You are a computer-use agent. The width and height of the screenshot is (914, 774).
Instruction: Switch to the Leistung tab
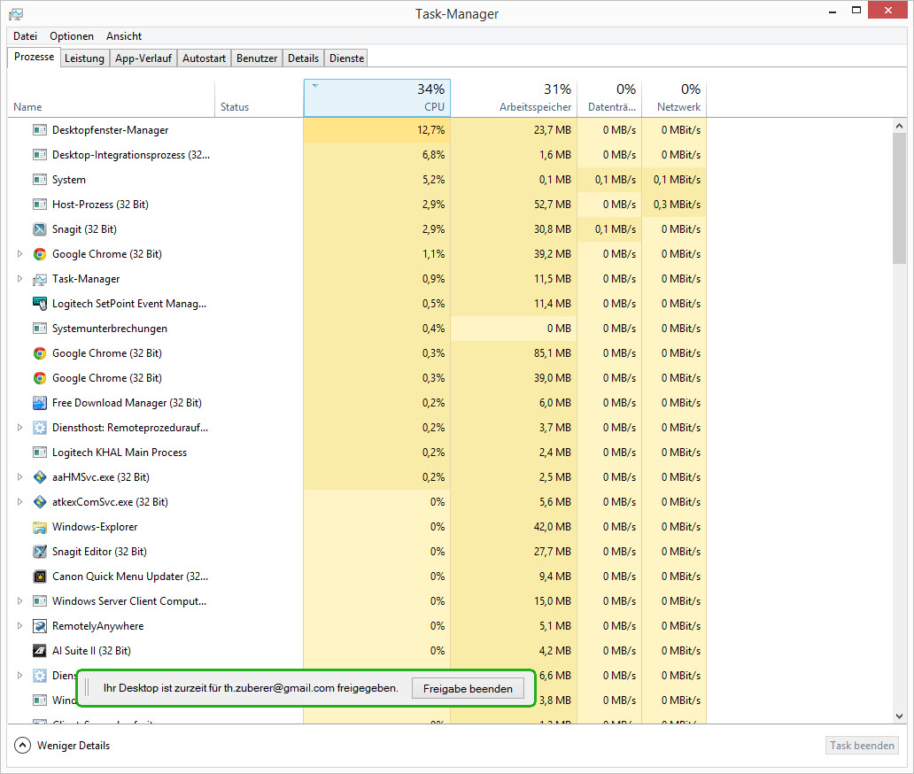(84, 58)
